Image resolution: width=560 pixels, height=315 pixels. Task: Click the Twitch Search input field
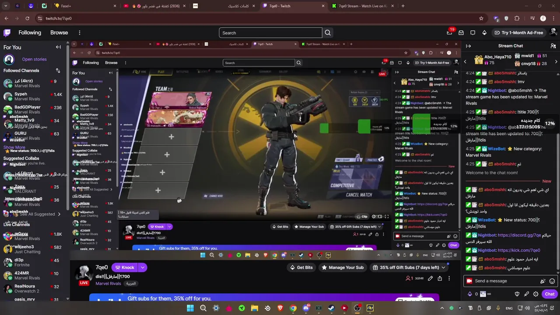270,33
